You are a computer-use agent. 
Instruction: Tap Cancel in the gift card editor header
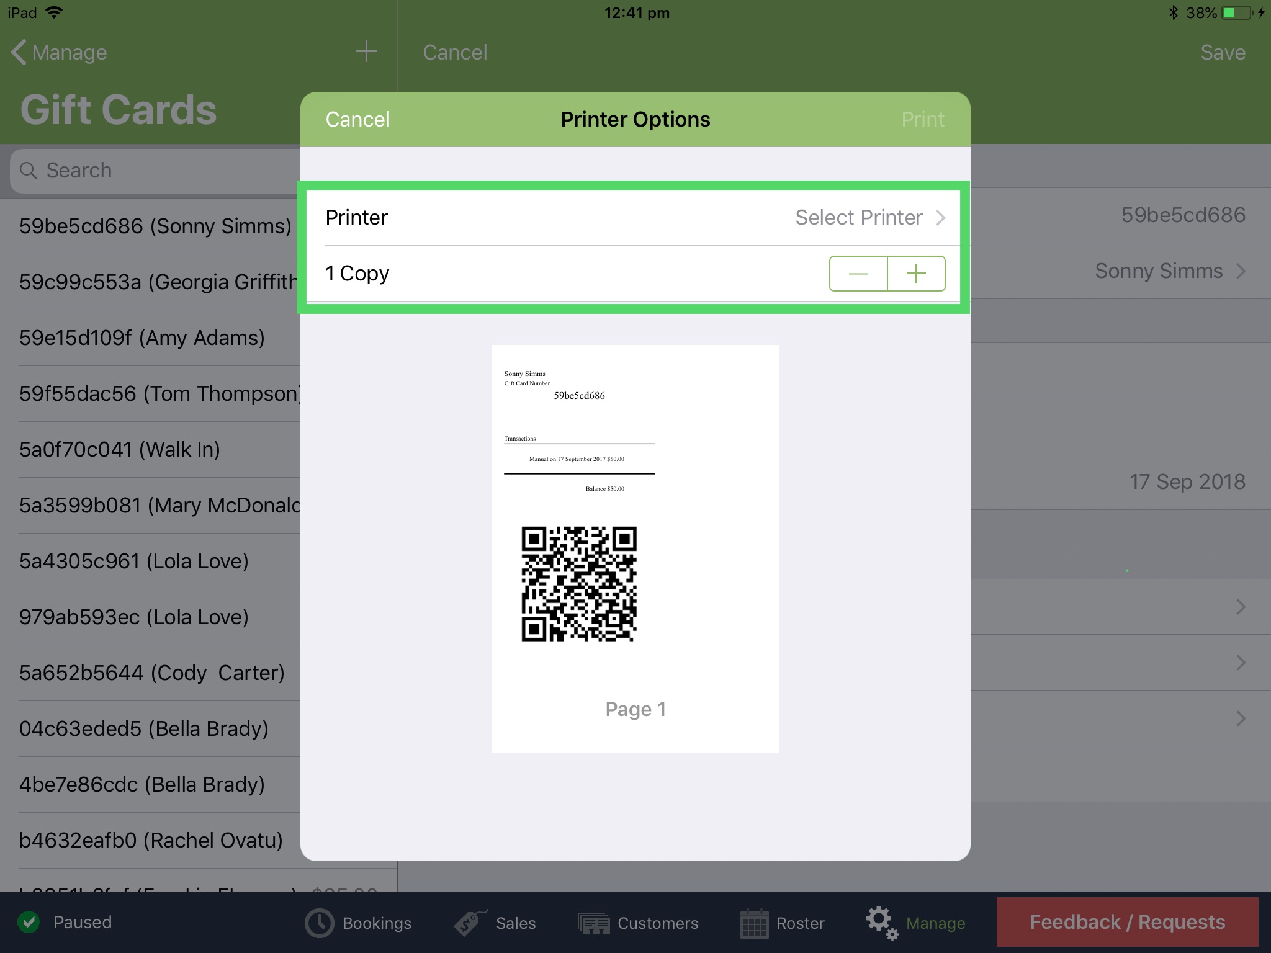click(455, 52)
